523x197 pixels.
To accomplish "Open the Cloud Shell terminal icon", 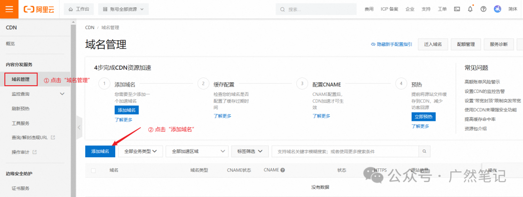I will click(x=457, y=9).
